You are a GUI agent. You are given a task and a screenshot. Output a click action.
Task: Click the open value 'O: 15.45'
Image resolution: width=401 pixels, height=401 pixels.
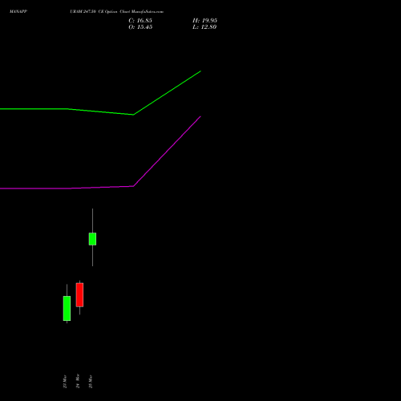click(x=140, y=27)
